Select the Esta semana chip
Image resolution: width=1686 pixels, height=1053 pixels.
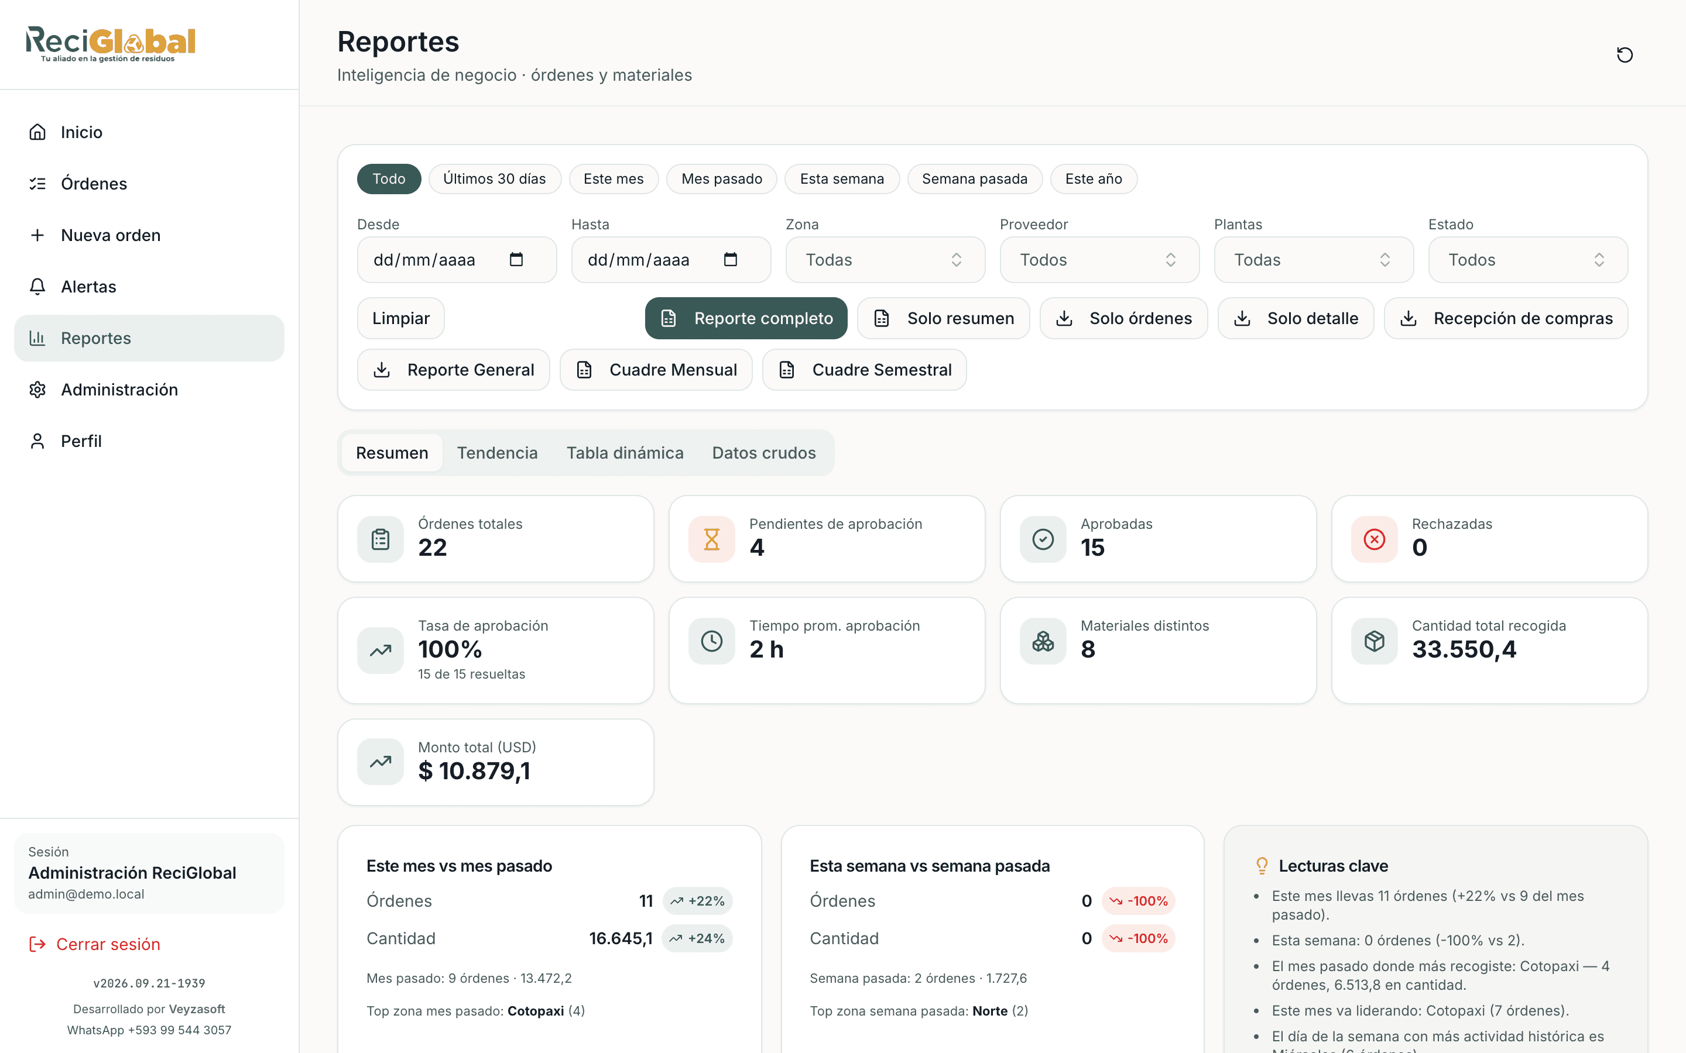tap(842, 179)
